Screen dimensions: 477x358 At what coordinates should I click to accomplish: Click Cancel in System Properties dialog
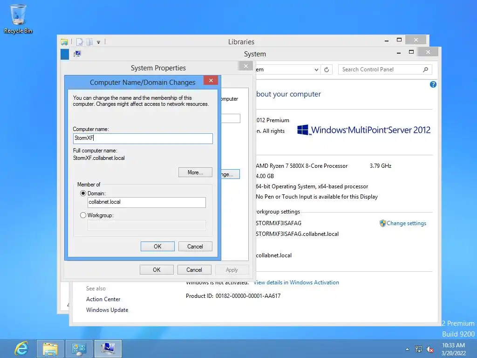coord(194,270)
